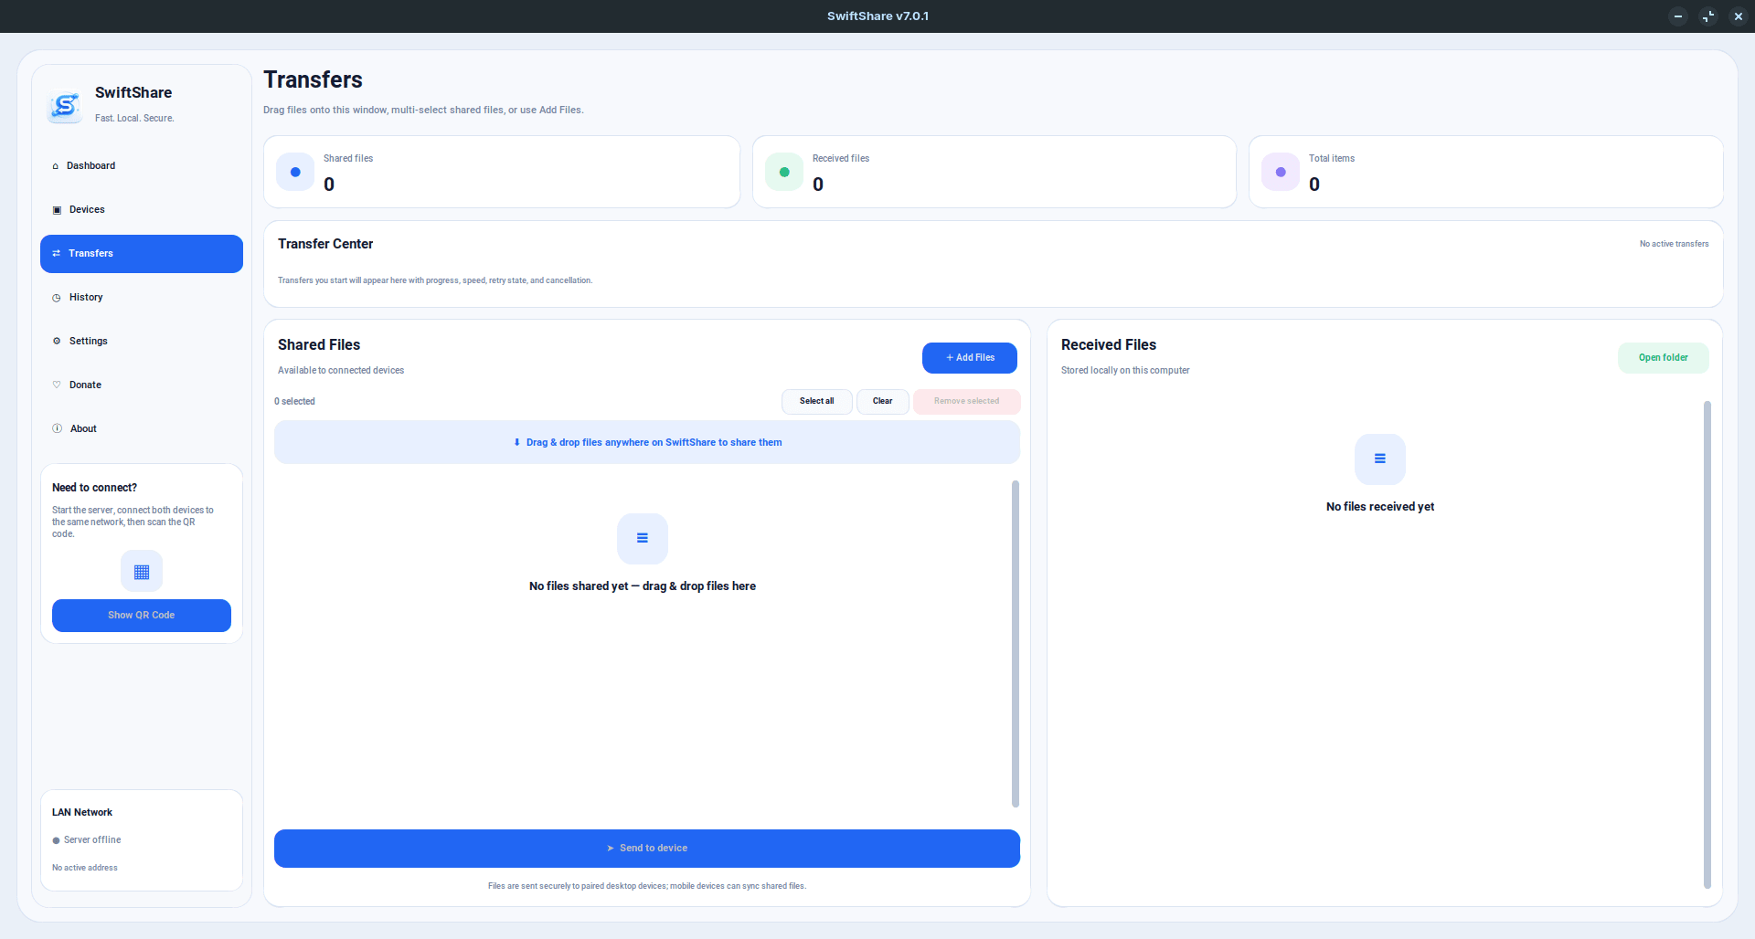Click the empty Received Files list icon

pos(1380,459)
